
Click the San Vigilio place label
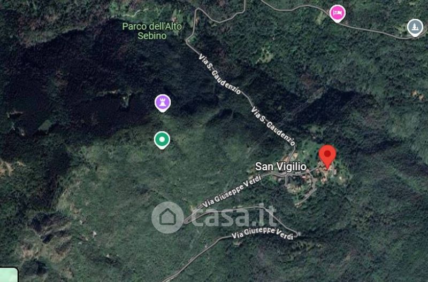click(280, 167)
